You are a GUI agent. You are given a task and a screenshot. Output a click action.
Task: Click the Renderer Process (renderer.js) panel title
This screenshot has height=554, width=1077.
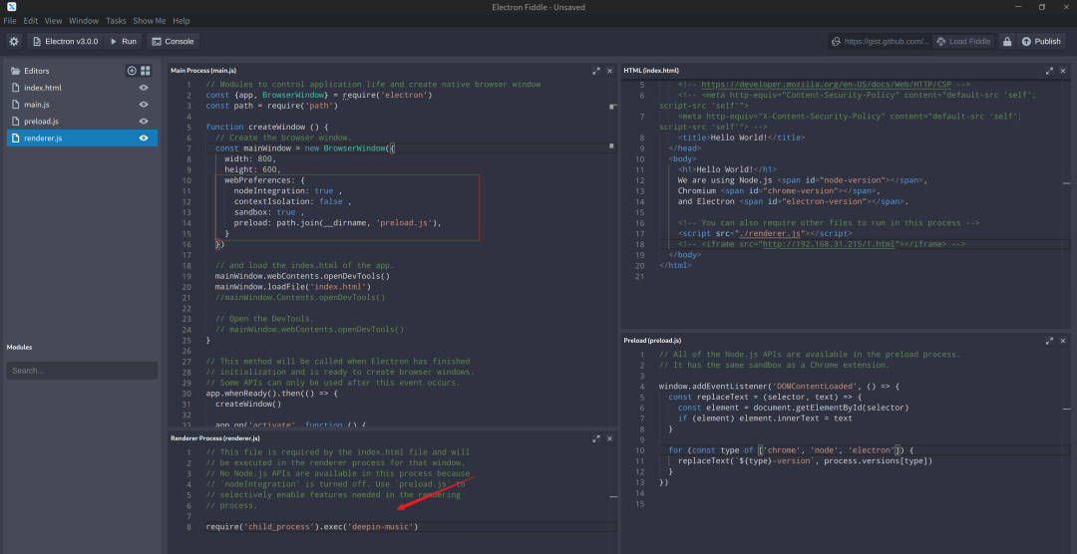click(214, 438)
